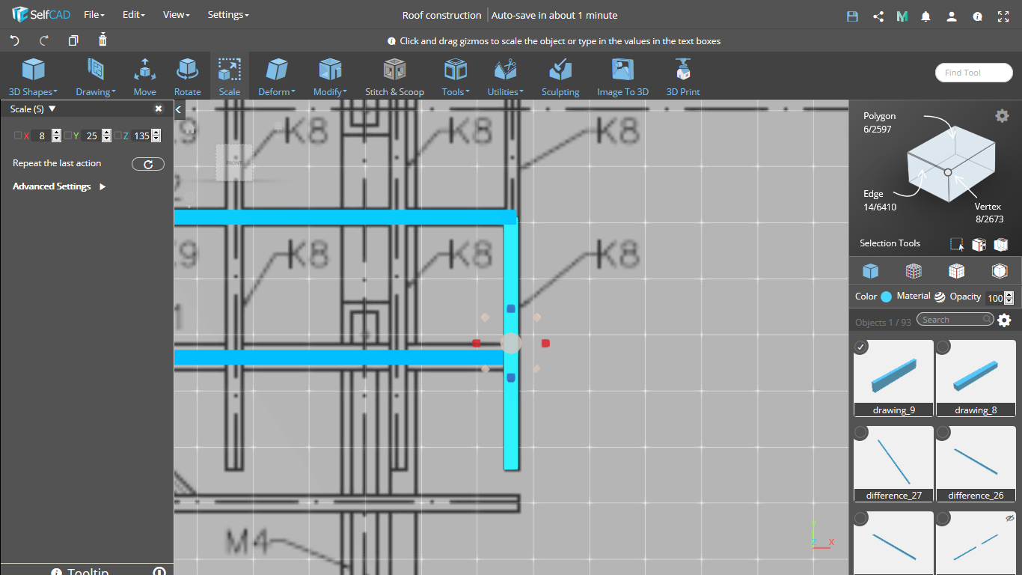Redo the previous action
Viewport: 1022px width, 575px height.
tap(44, 40)
